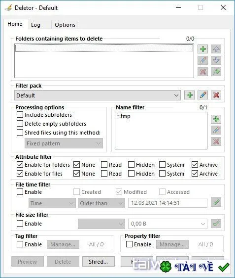Edit name filter with pencil icon
235x278 pixels.
(216, 130)
